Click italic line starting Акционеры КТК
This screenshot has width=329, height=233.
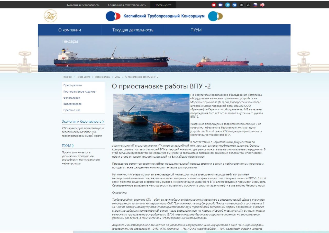pyautogui.click(x=188, y=227)
